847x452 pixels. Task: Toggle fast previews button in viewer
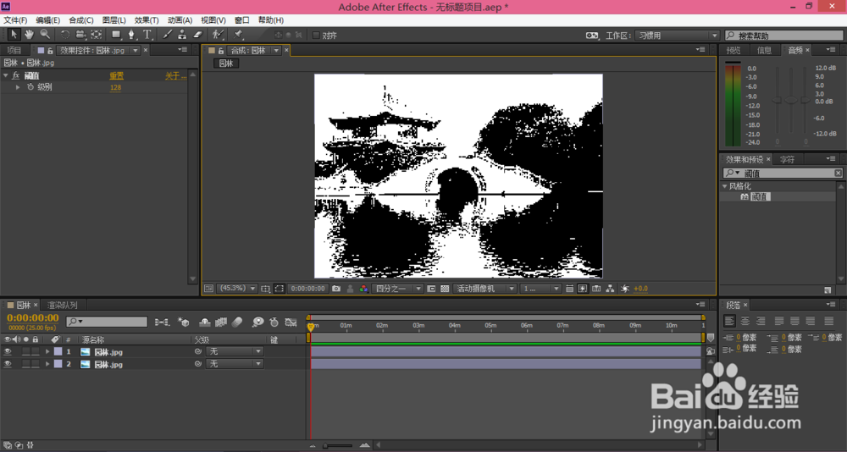coord(583,289)
